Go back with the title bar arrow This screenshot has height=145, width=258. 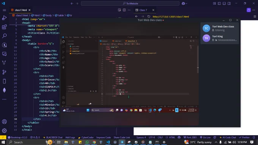(72, 3)
